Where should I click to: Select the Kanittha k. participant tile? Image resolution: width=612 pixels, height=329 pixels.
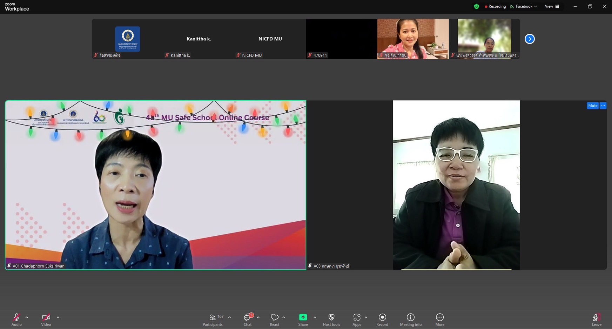pos(199,39)
